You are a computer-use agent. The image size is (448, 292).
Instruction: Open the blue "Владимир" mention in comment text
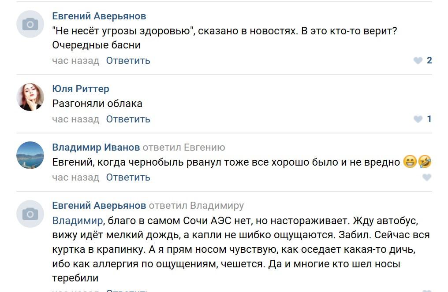coord(78,220)
